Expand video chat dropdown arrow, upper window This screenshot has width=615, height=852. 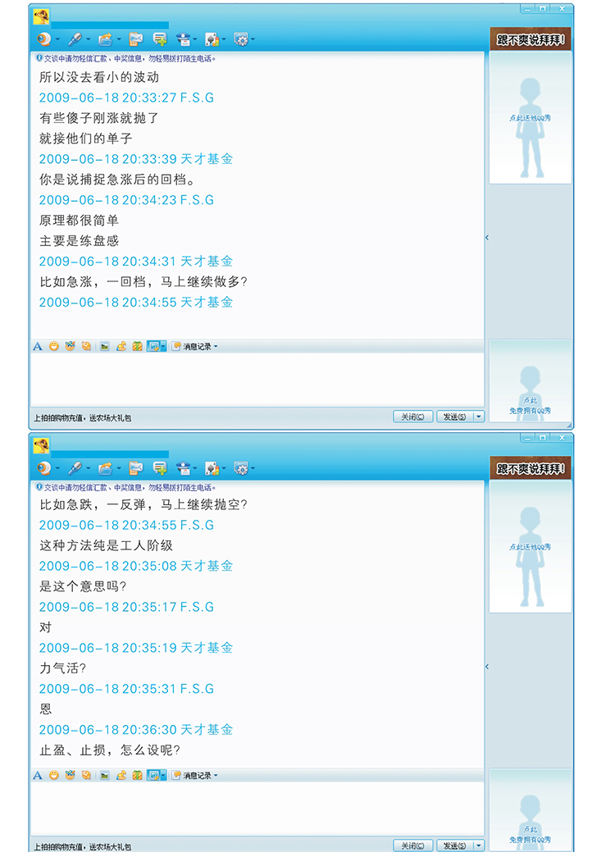57,39
